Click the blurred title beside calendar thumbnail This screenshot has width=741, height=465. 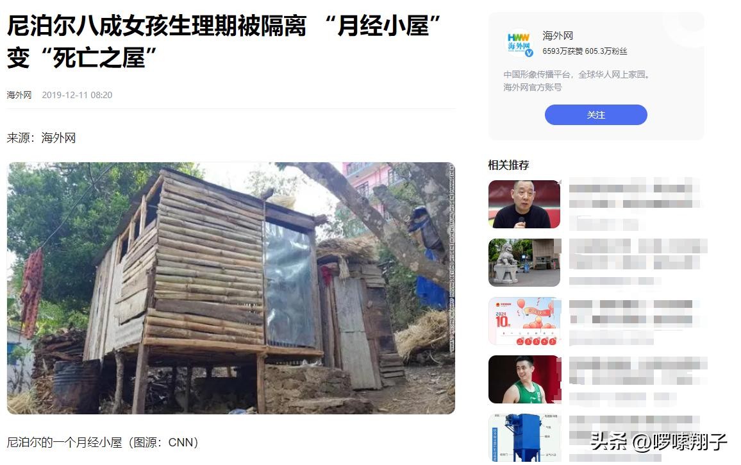pos(633,312)
